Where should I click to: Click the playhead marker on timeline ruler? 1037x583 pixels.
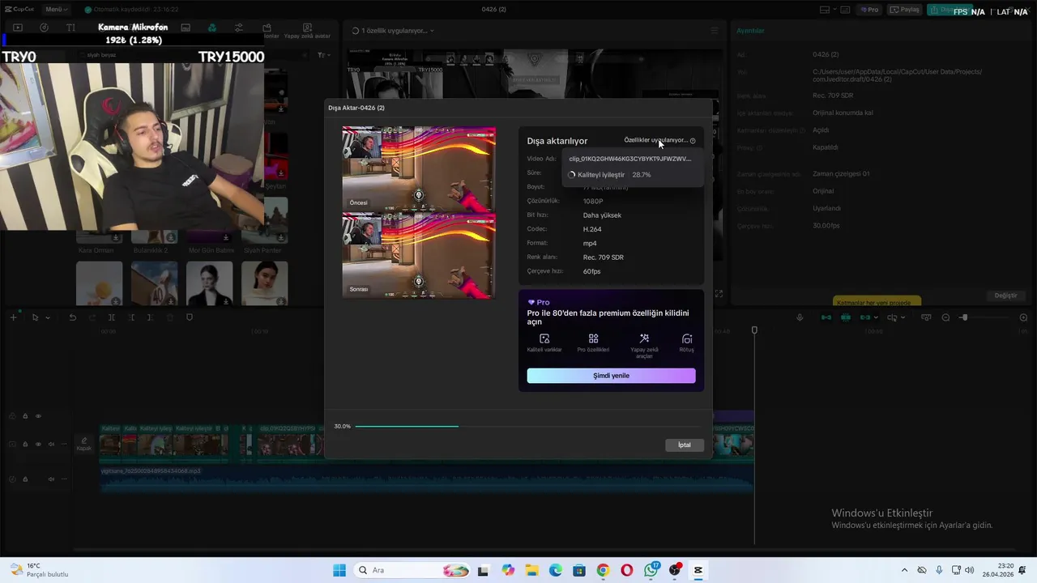pyautogui.click(x=754, y=330)
